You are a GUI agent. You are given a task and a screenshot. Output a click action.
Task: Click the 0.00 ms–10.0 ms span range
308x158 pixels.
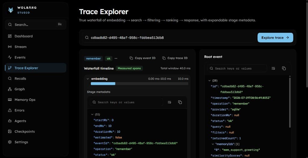pos(159,79)
